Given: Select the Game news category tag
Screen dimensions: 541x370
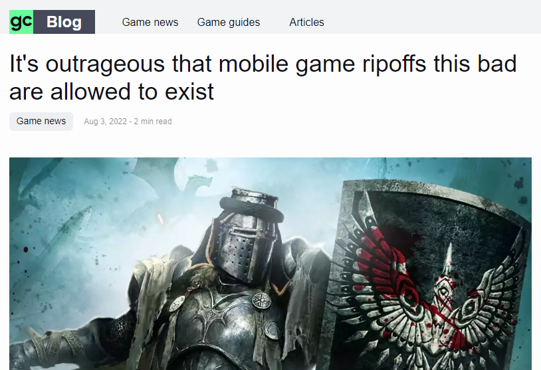Looking at the screenshot, I should point(41,122).
